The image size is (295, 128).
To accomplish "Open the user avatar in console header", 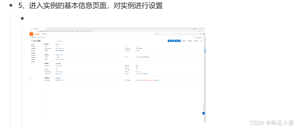I will 204,34.
